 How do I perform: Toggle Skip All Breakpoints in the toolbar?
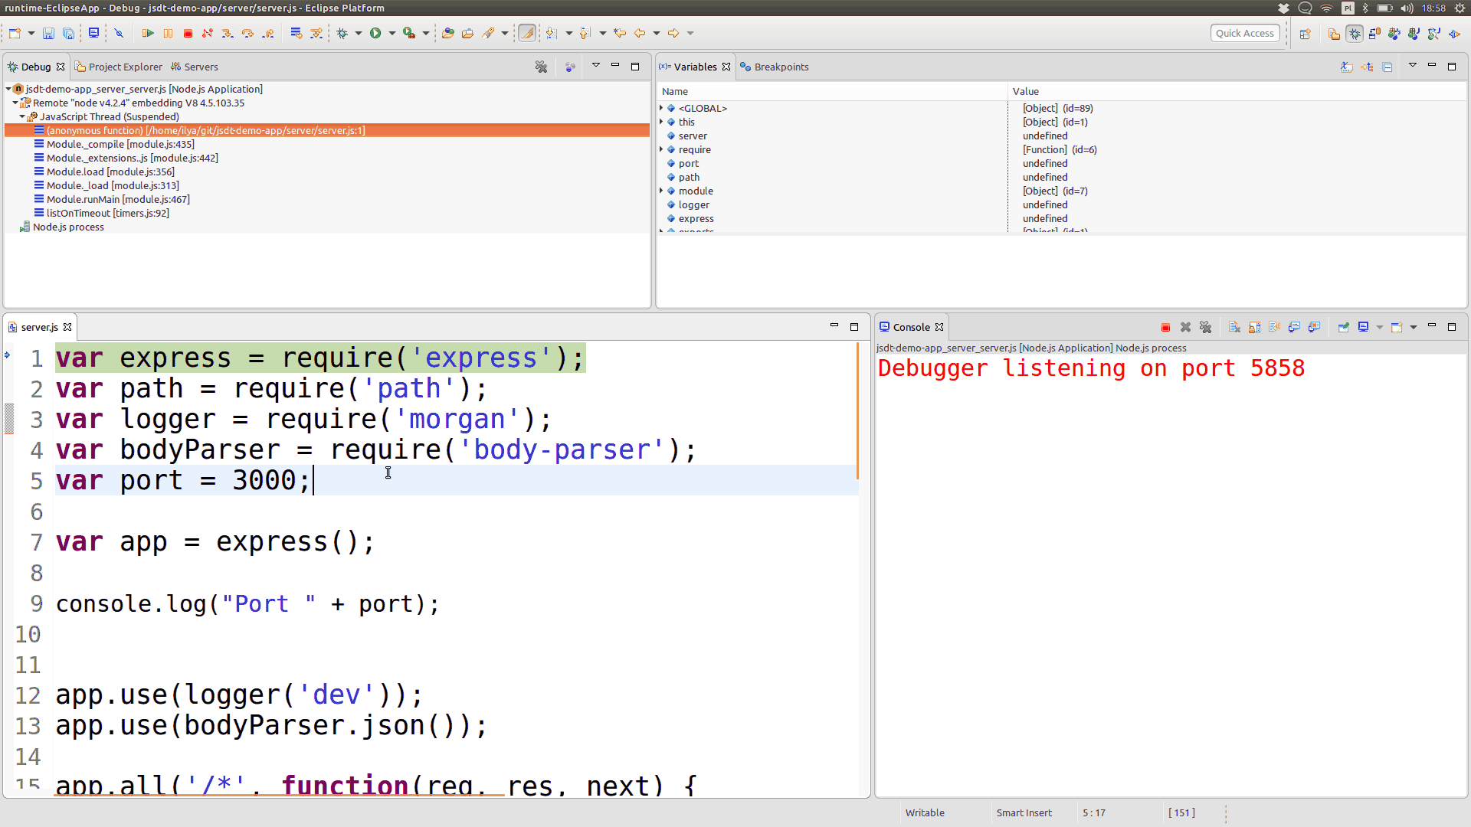[x=119, y=33]
